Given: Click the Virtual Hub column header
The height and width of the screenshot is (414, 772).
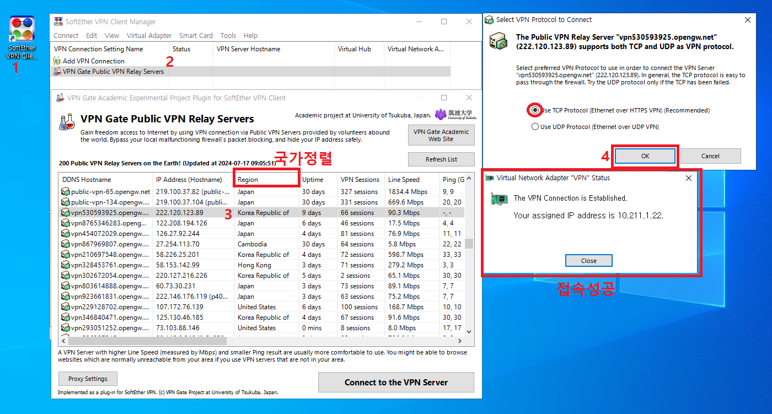Looking at the screenshot, I should pyautogui.click(x=358, y=49).
